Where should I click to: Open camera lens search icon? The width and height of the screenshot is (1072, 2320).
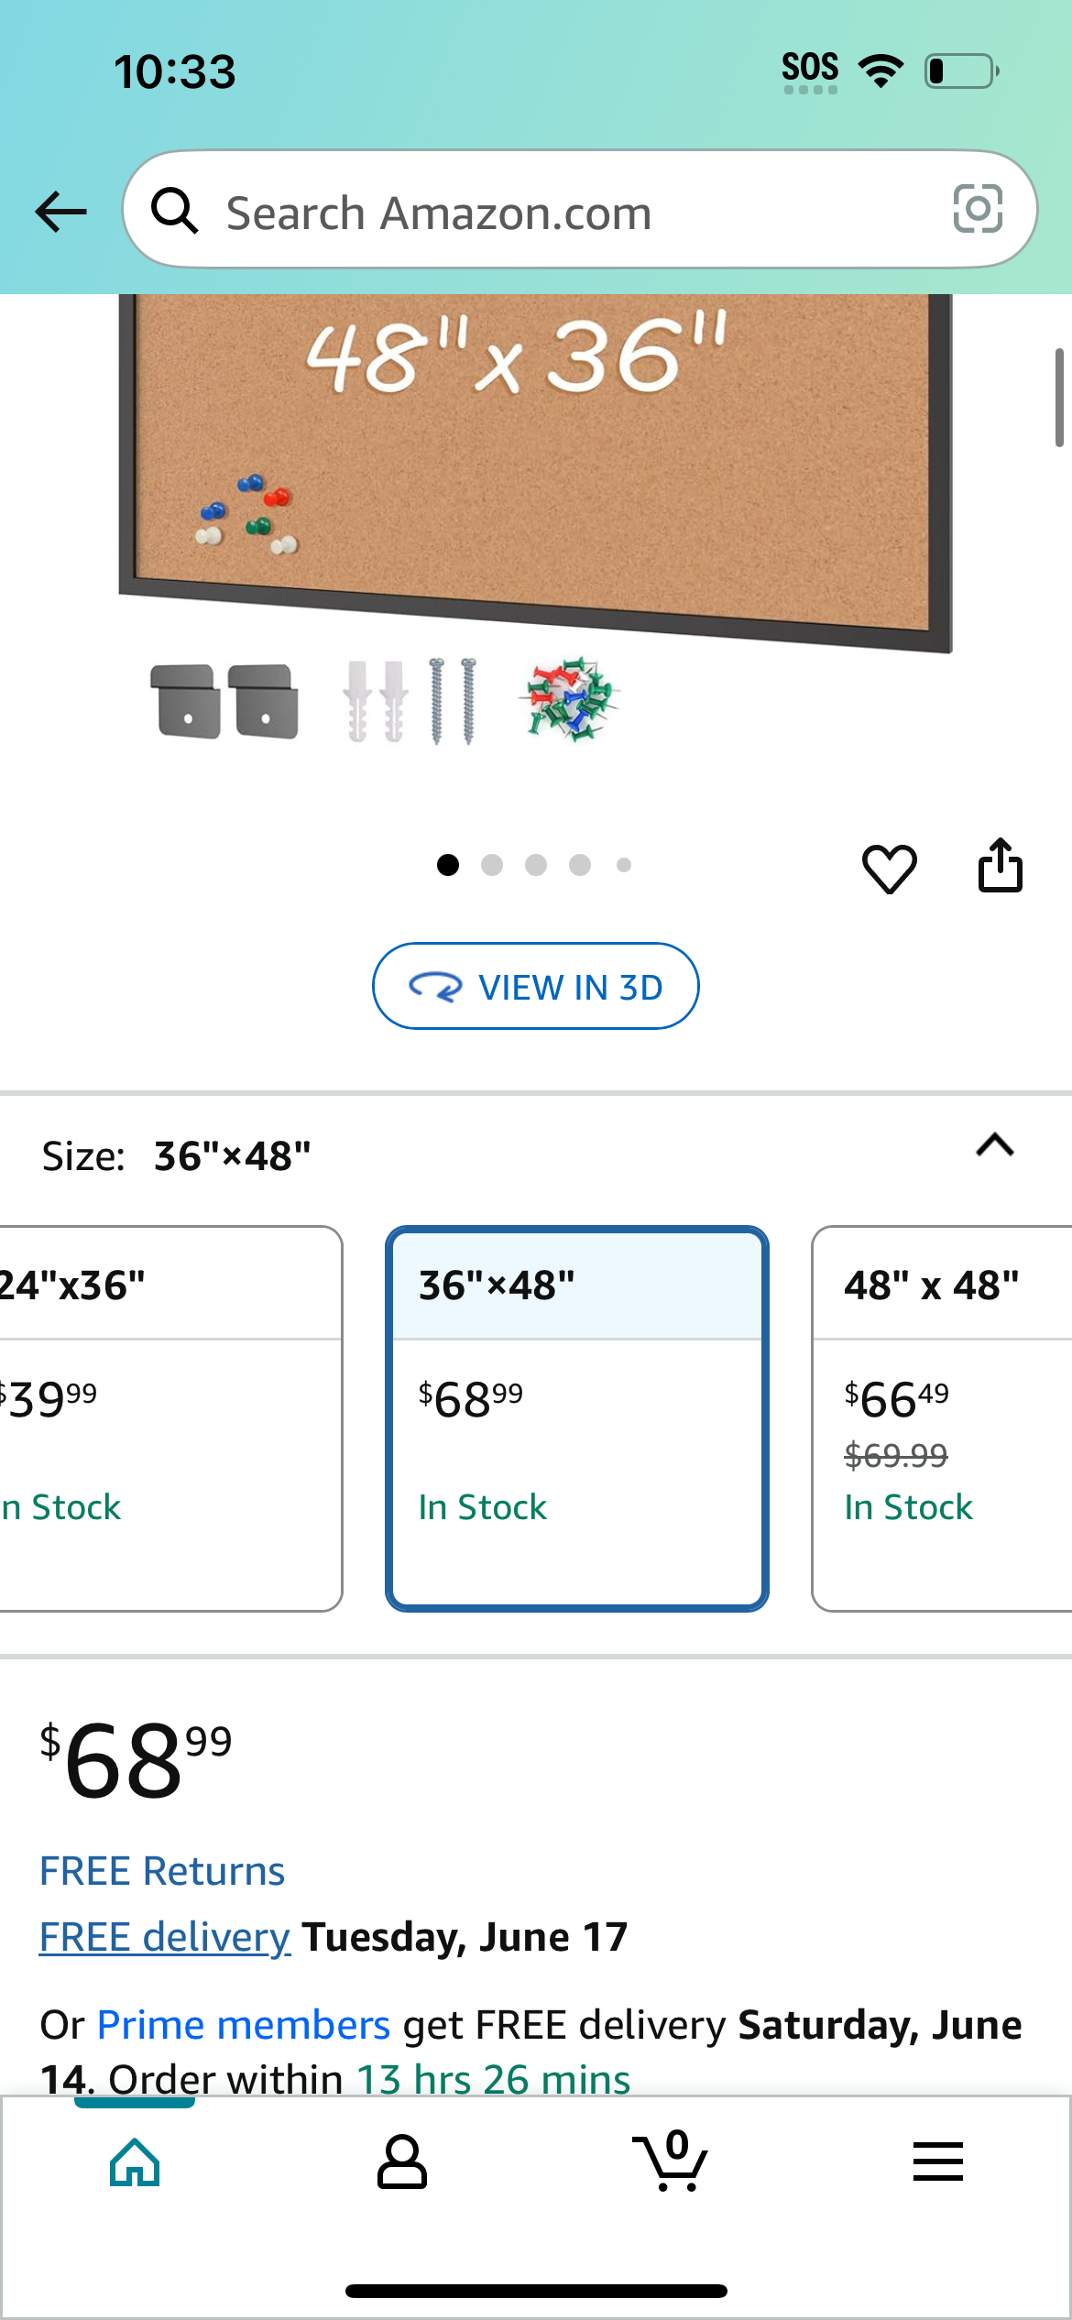978,209
